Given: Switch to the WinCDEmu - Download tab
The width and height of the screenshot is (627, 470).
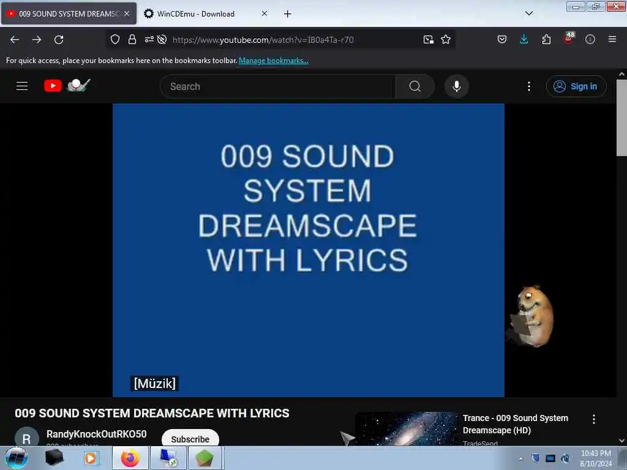Looking at the screenshot, I should pyautogui.click(x=205, y=13).
